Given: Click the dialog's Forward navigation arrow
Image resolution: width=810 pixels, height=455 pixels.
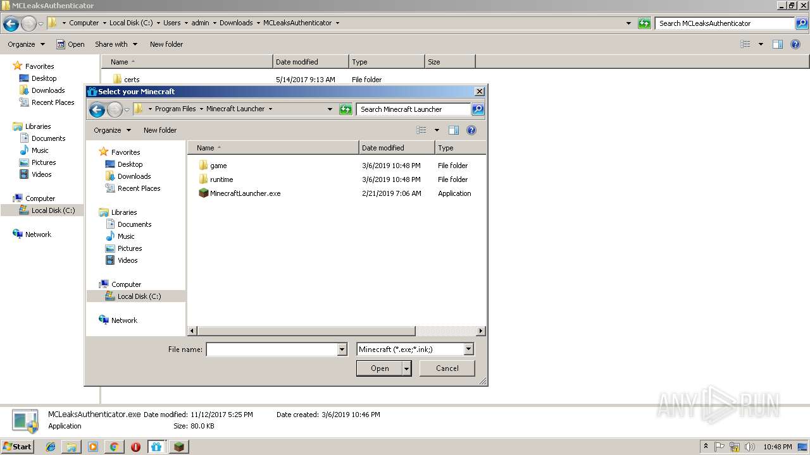Looking at the screenshot, I should click(115, 110).
